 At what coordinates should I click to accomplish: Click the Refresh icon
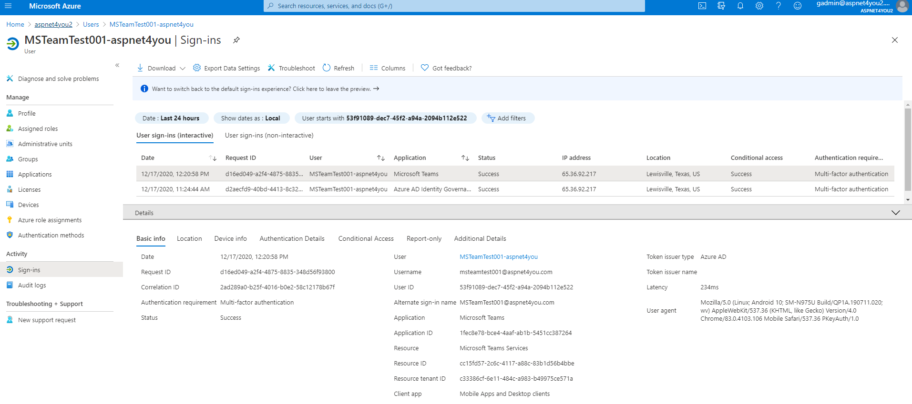coord(327,68)
